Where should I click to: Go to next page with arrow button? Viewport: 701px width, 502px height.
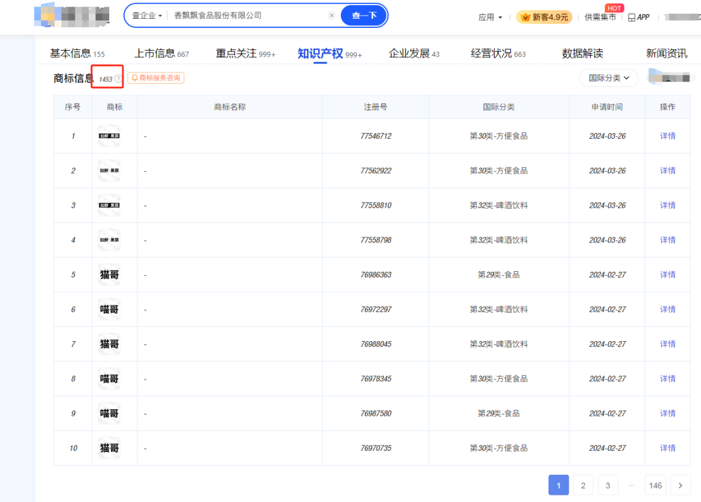[680, 486]
